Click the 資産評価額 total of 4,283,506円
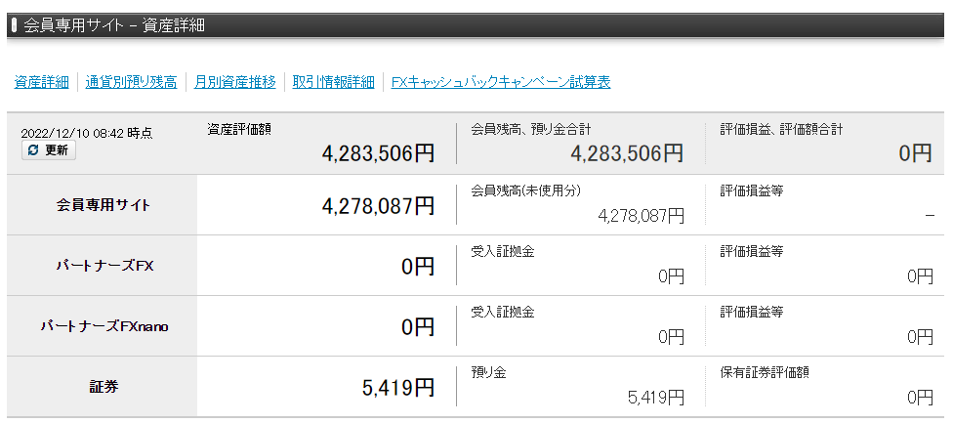Viewport: 953px width, 423px height. point(378,153)
